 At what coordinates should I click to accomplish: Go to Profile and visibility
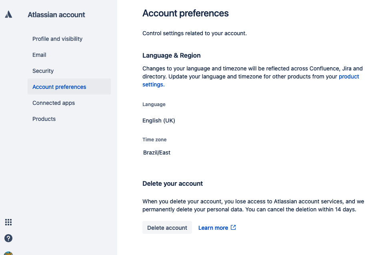57,39
